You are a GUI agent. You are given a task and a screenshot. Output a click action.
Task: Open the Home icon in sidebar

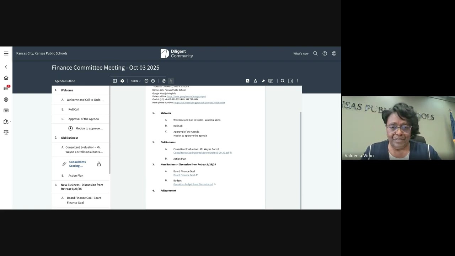6,78
